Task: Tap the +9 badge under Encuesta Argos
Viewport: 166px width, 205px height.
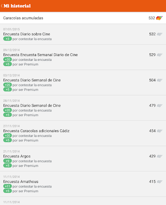Action: 8,161
